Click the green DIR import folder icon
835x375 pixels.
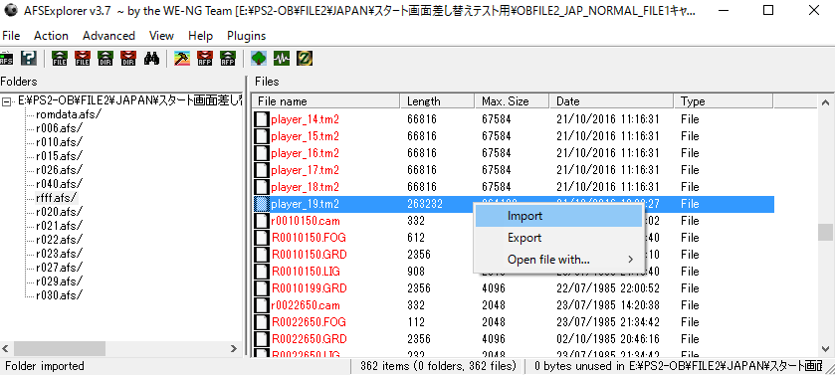105,58
